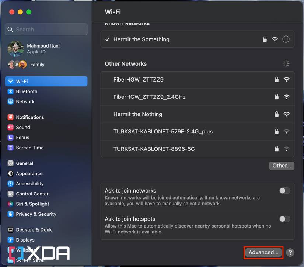
Task: Click the Bluetooth sidebar icon
Action: click(x=10, y=91)
